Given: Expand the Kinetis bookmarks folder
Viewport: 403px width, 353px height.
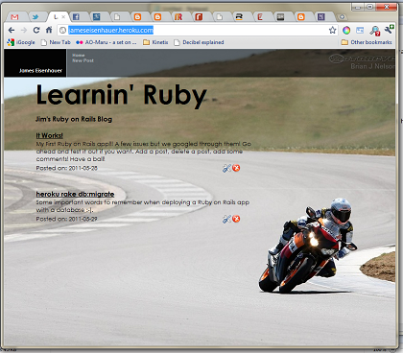Looking at the screenshot, I should 155,42.
